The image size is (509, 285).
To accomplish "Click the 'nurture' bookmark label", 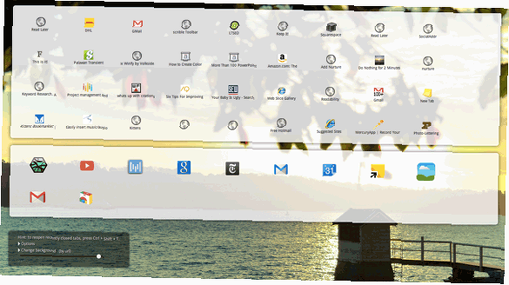I will [428, 69].
